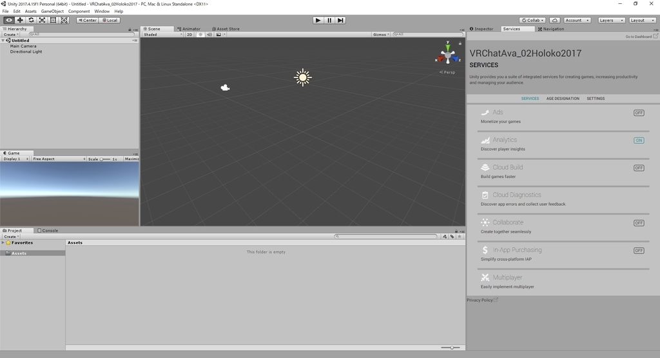Viewport: 660px width, 358px height.
Task: Switch to the Navigation tab
Action: (551, 29)
